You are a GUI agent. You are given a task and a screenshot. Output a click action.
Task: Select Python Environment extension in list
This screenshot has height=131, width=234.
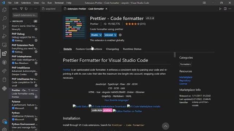coord(24,126)
